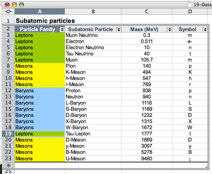Click the 'K' symbol cell
This screenshot has height=174, width=212.
190,72
